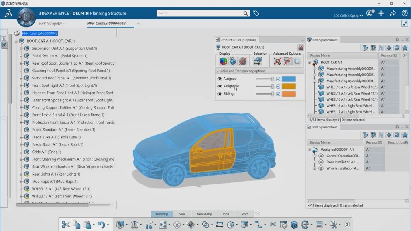Image resolution: width=411 pixels, height=231 pixels.
Task: Switch to the PPR Navigator - 1 tab
Action: [x=53, y=23]
